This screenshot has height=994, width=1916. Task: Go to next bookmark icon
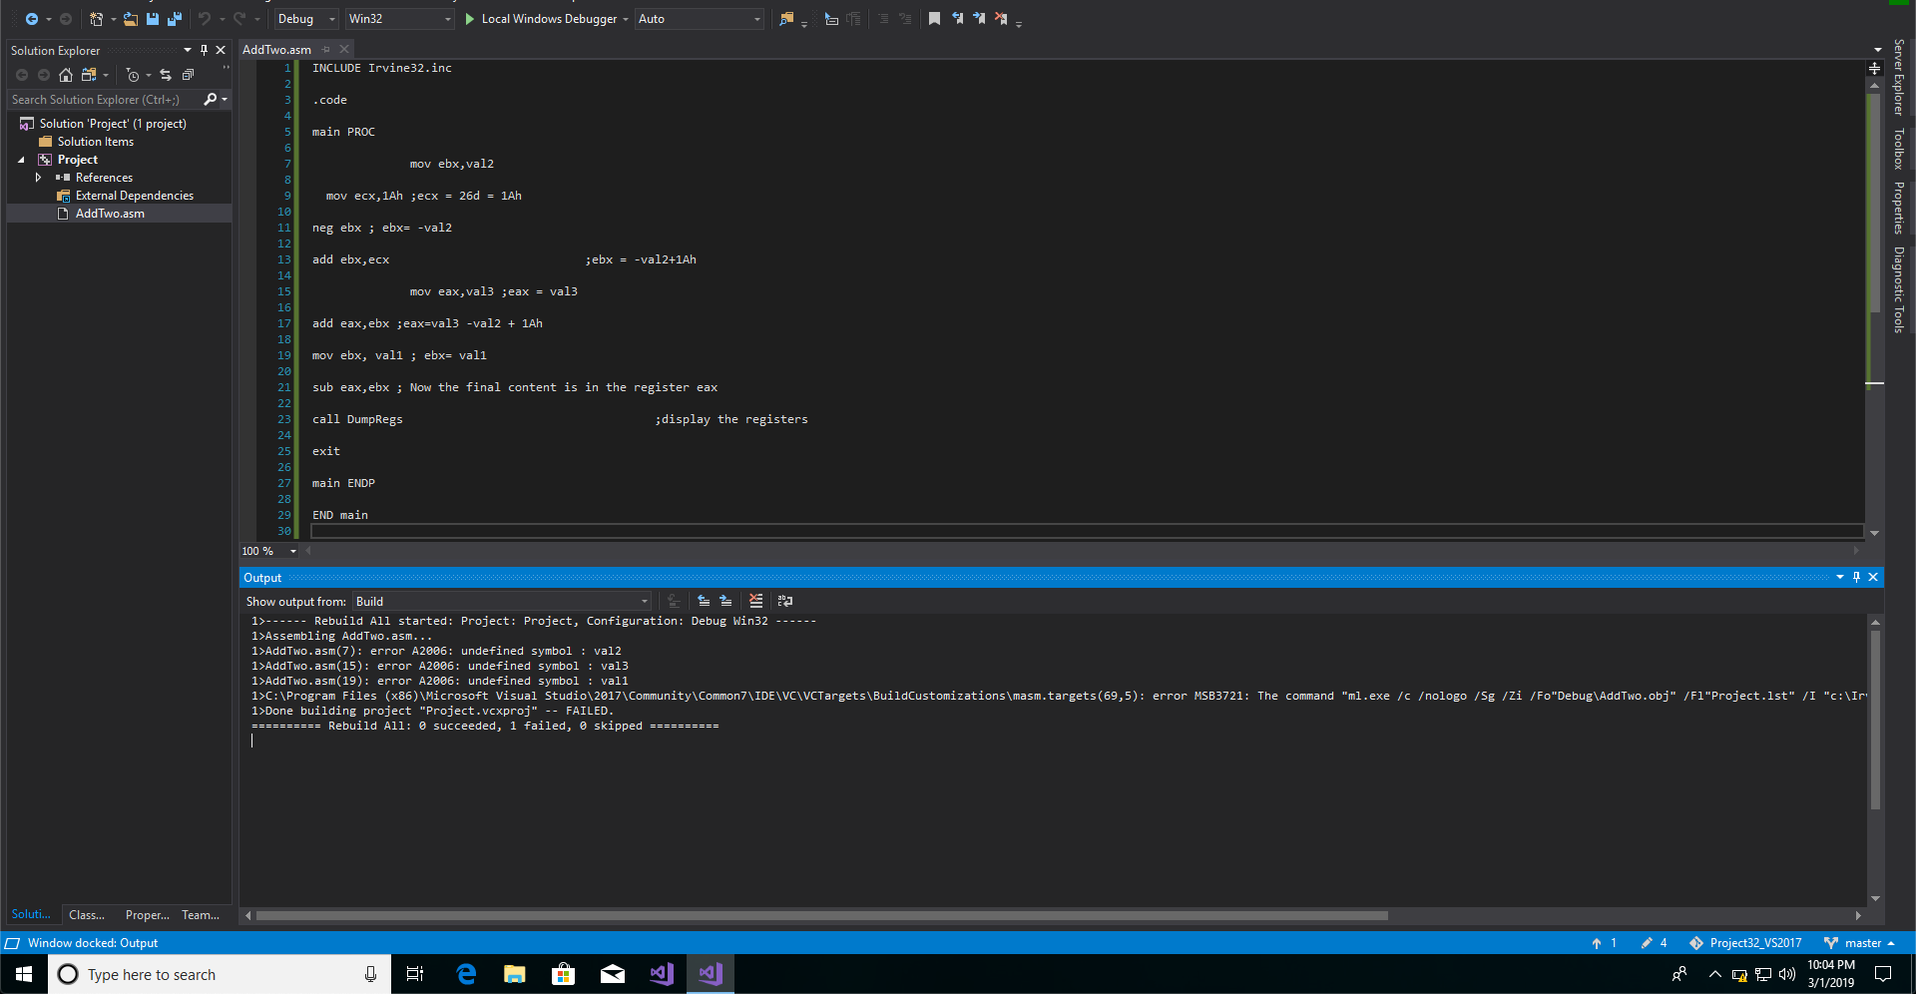(x=979, y=19)
